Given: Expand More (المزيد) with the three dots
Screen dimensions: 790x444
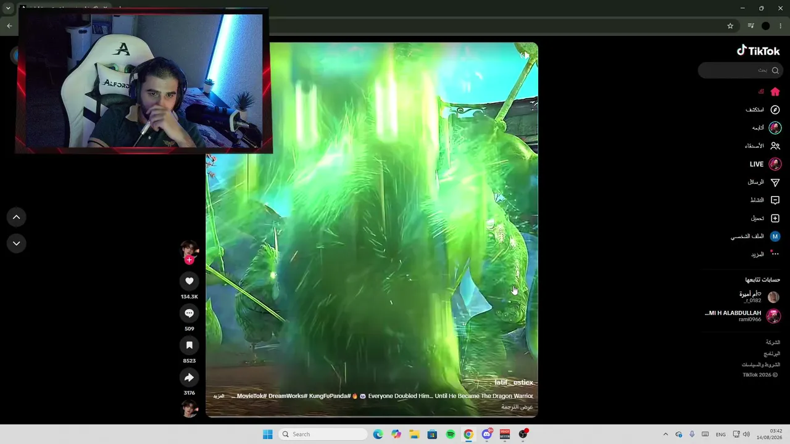Looking at the screenshot, I should click(775, 254).
